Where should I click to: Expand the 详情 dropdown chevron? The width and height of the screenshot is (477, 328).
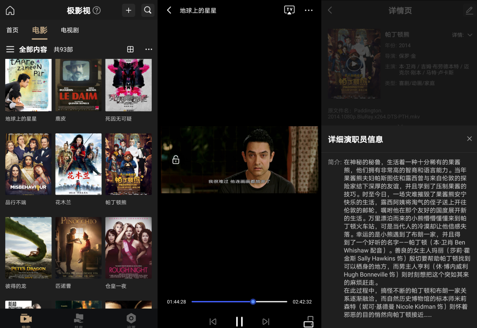point(470,35)
